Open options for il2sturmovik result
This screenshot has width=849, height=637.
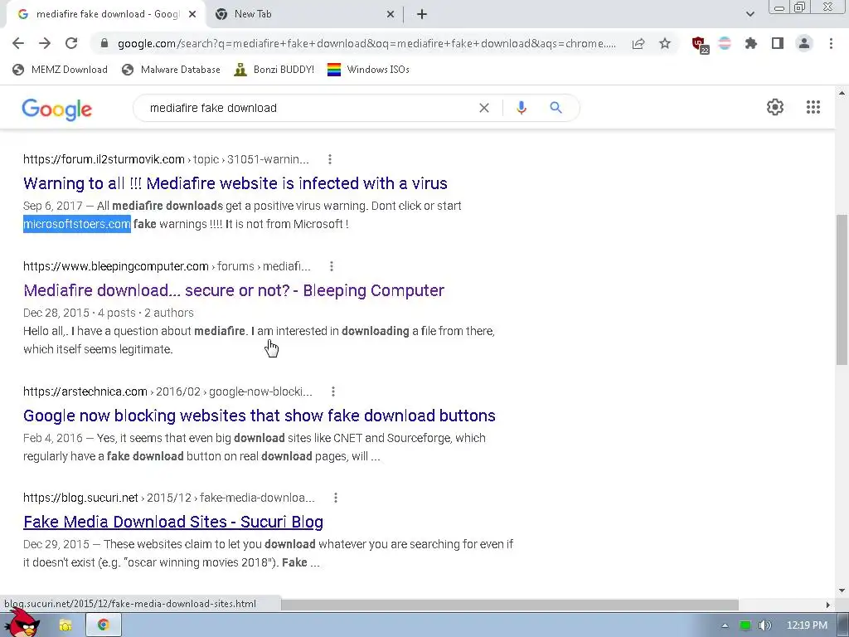[x=330, y=159]
